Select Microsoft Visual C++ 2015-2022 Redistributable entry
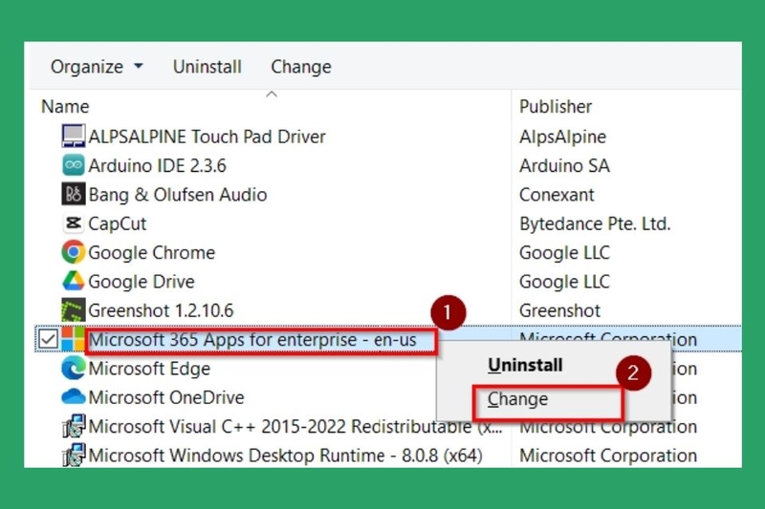Viewport: 765px width, 509px height. click(295, 426)
